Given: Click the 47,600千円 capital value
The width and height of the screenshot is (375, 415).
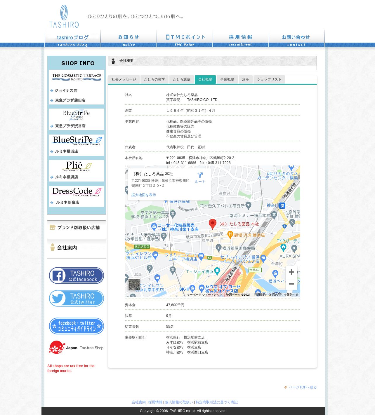Looking at the screenshot, I should click(175, 305).
